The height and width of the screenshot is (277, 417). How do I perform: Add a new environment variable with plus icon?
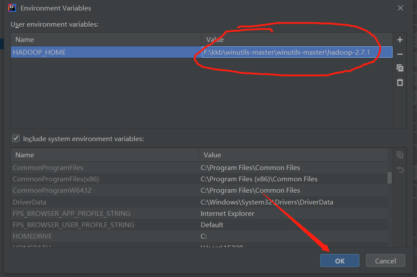[x=400, y=39]
